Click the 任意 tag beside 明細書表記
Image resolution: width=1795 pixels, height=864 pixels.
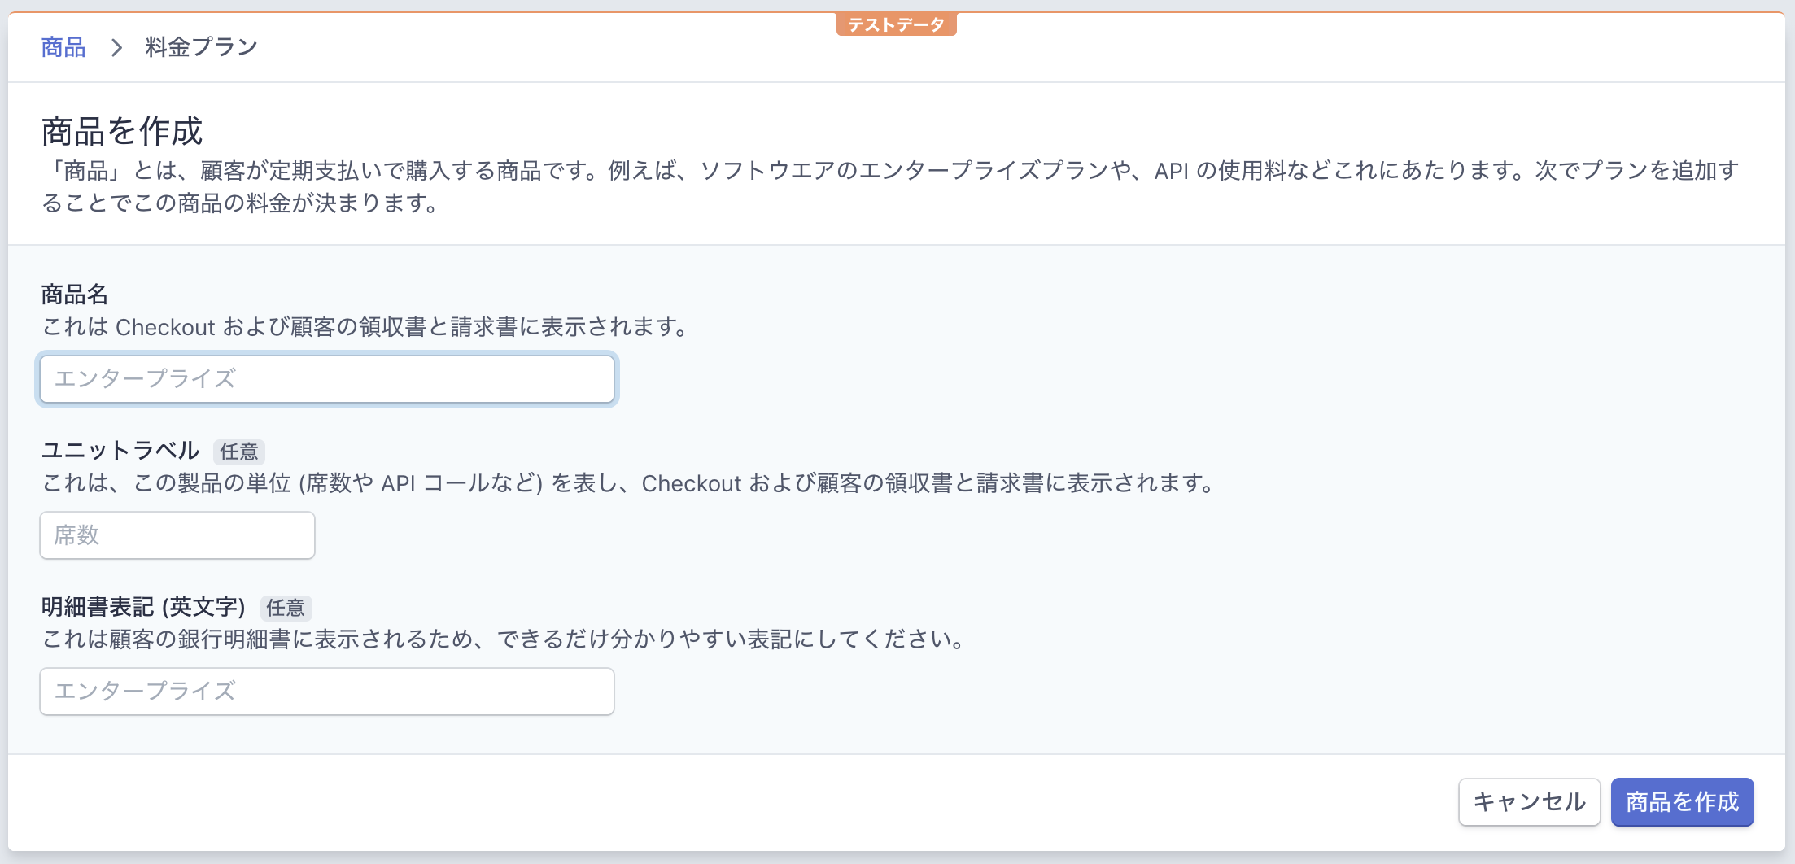tap(286, 609)
